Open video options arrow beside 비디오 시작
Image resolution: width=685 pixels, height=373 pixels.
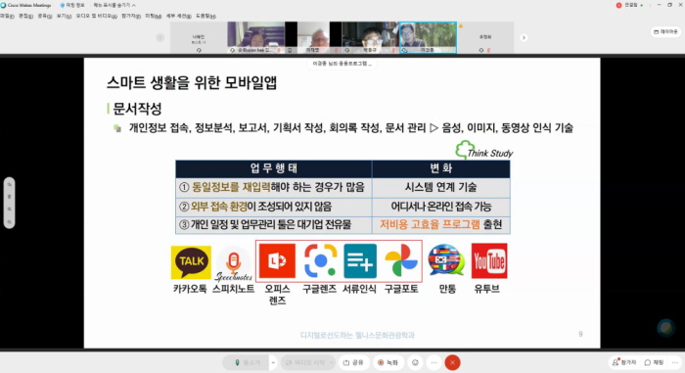331,362
